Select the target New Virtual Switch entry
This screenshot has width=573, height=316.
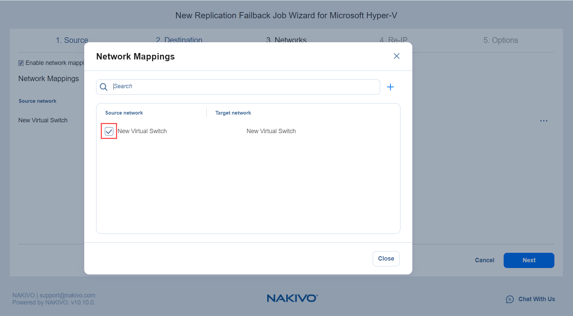tap(271, 131)
